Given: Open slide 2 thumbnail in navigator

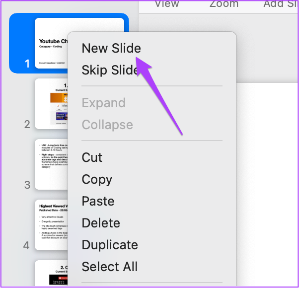Looking at the screenshot, I should (x=51, y=104).
